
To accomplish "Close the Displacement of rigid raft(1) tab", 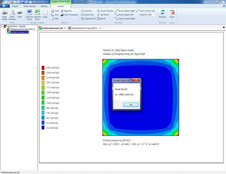I will 100,28.
